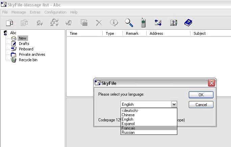Click the move to archive toolbar icon
Viewport: 231px width, 147px height.
point(84,23)
